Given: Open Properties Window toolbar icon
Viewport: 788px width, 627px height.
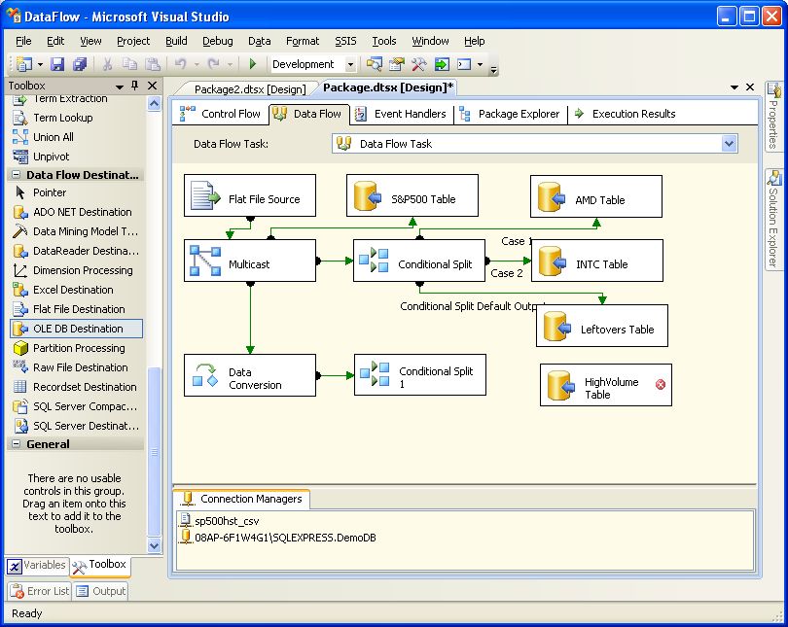Looking at the screenshot, I should click(x=397, y=64).
